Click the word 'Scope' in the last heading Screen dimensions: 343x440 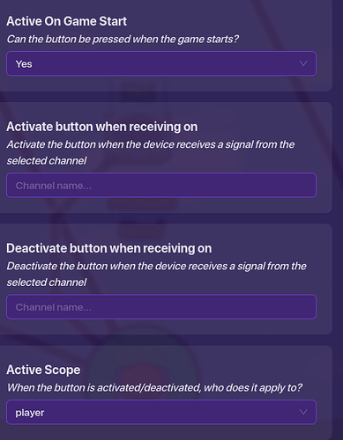point(63,370)
